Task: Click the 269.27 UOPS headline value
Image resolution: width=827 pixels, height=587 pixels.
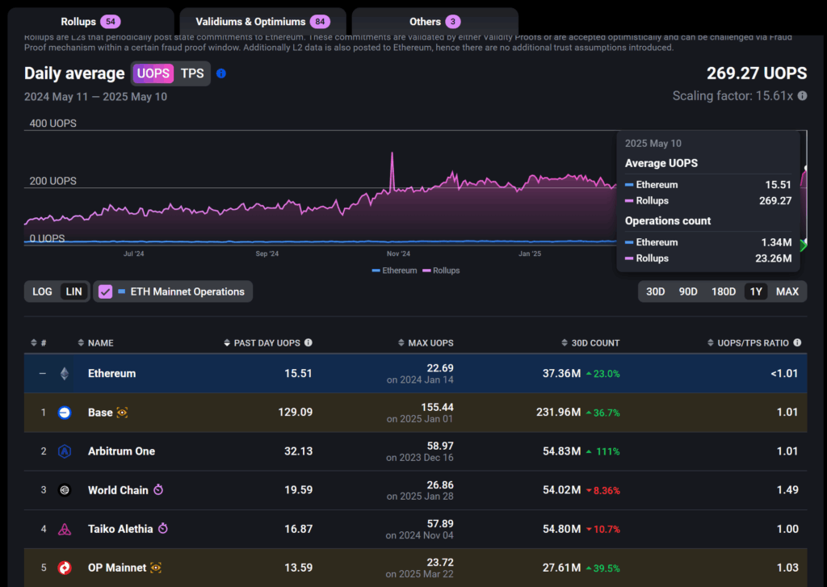Action: [x=757, y=73]
